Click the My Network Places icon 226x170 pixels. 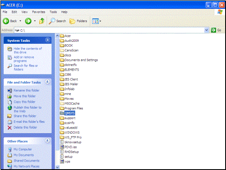(x=10, y=166)
